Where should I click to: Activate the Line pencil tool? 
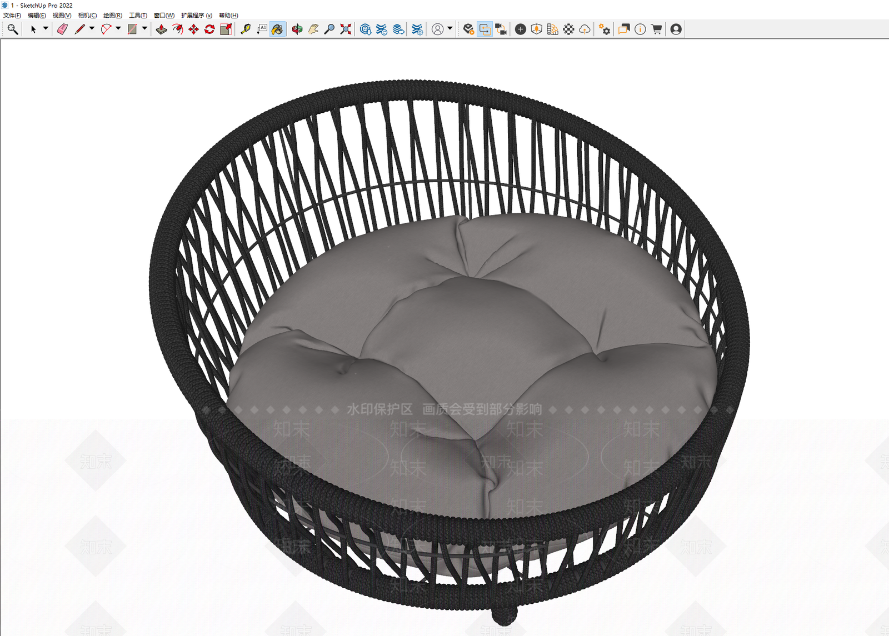(x=79, y=29)
